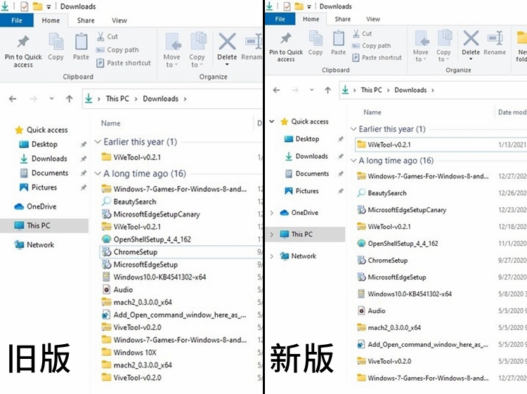The height and width of the screenshot is (394, 527).
Task: Click Rename icon in right window ribbon
Action: (495, 38)
